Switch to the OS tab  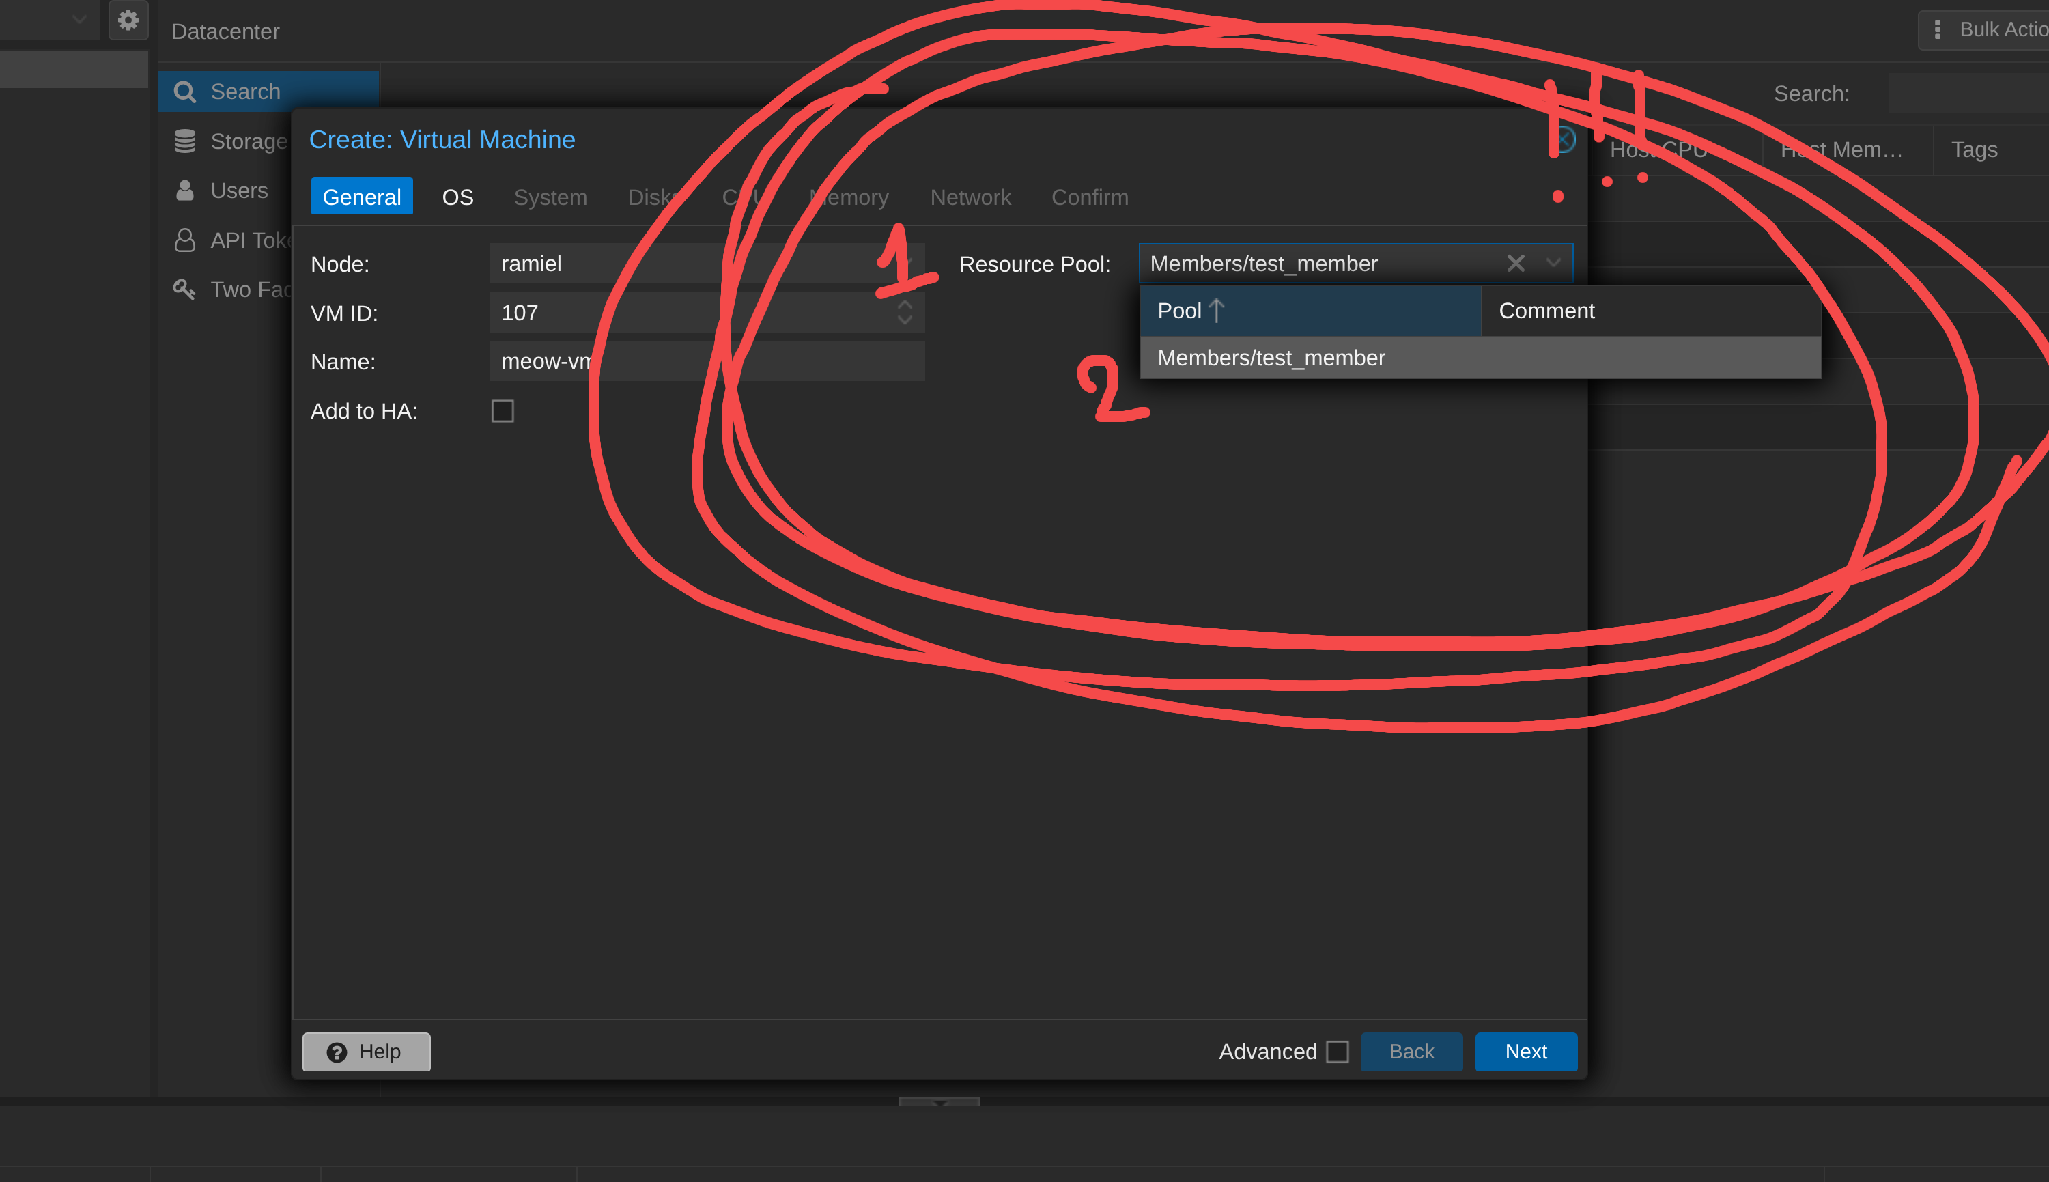(x=457, y=197)
